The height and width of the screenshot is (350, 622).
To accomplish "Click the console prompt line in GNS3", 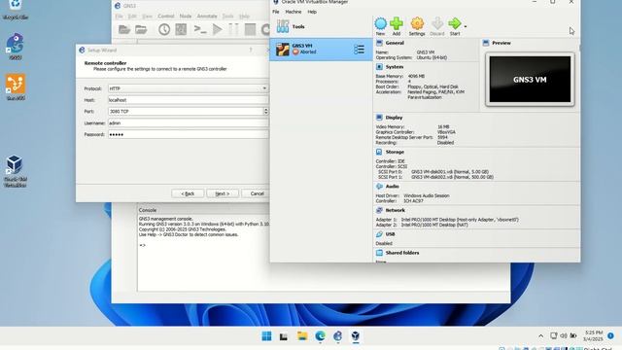I will (143, 245).
